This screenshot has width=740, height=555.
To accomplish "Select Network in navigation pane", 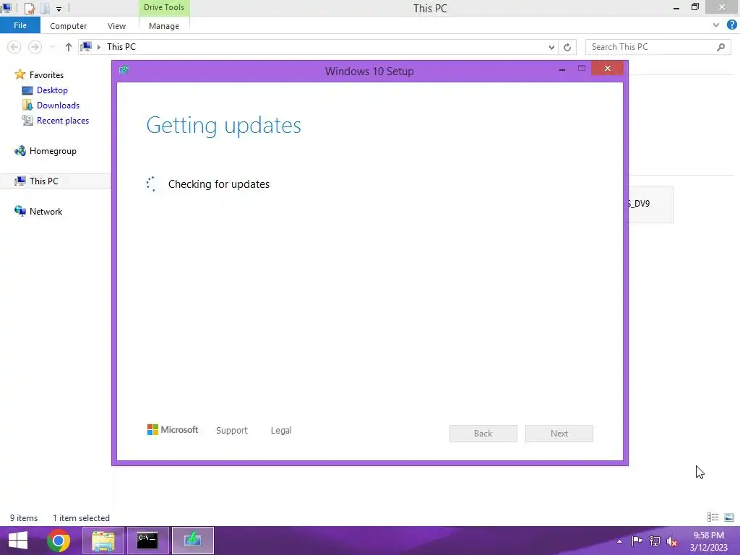I will 46,212.
